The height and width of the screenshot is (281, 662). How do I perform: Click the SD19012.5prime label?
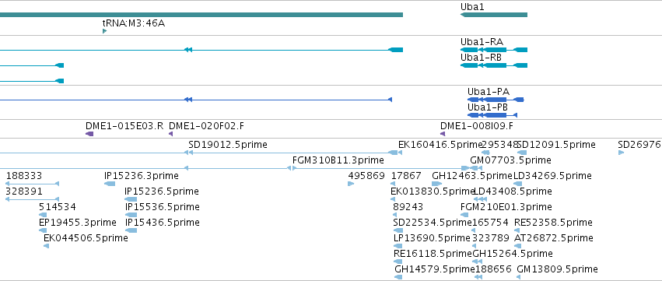(228, 145)
